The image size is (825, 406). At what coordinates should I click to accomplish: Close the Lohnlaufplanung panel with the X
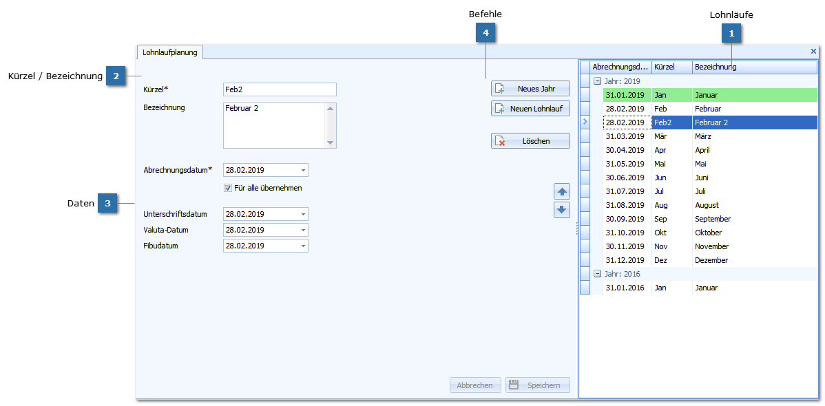click(813, 52)
